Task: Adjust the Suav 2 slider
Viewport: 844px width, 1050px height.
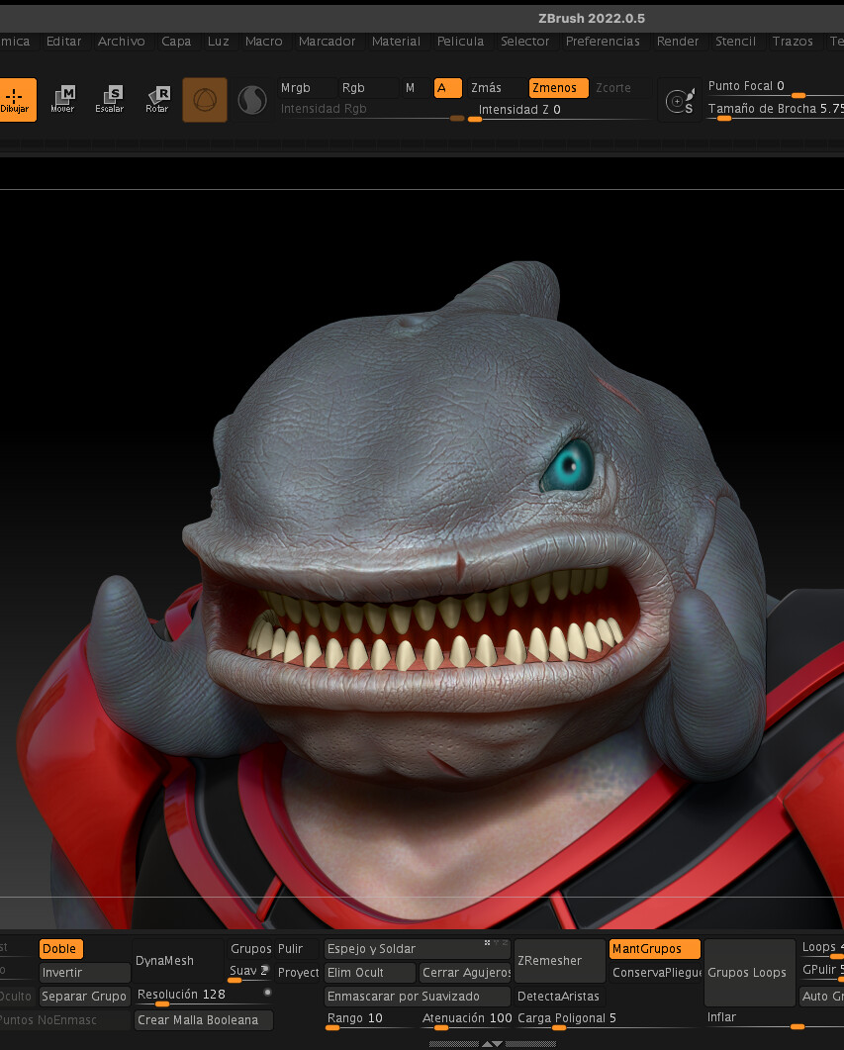Action: tap(249, 971)
